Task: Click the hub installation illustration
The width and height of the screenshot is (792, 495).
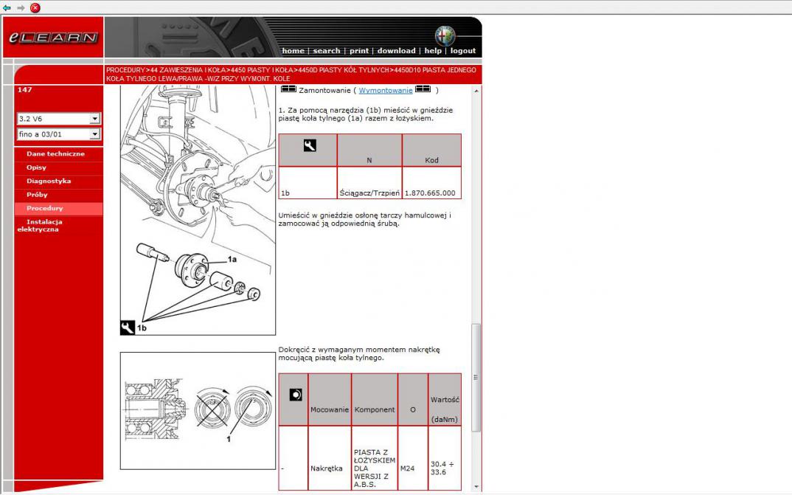Action: [x=198, y=210]
